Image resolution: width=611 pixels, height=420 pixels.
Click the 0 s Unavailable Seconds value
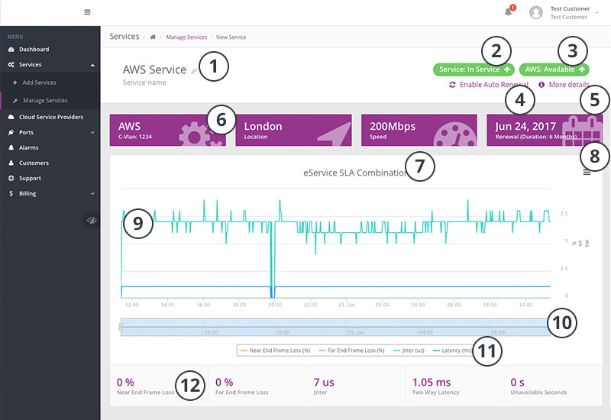[x=518, y=383]
